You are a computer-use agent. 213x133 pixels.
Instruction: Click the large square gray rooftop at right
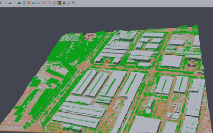(x=172, y=61)
